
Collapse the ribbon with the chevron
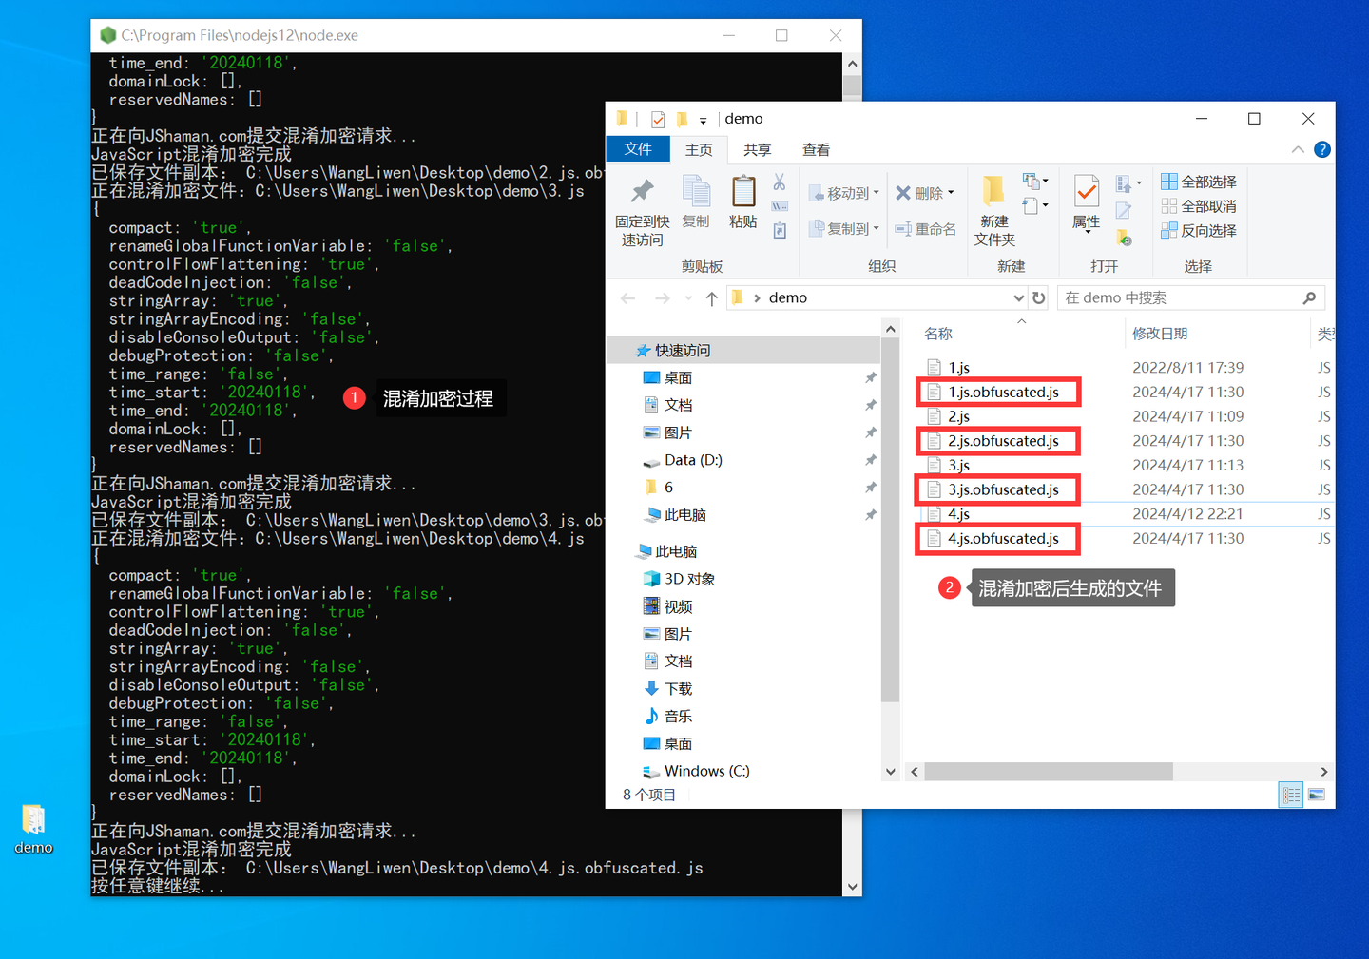tap(1298, 149)
